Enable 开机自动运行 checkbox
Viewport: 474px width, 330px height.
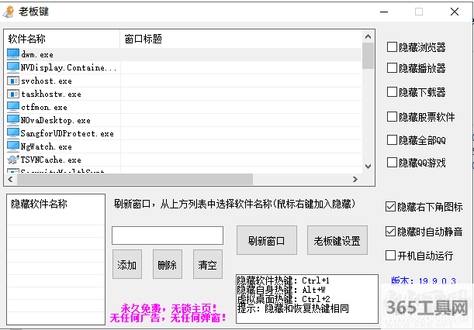[x=391, y=255]
